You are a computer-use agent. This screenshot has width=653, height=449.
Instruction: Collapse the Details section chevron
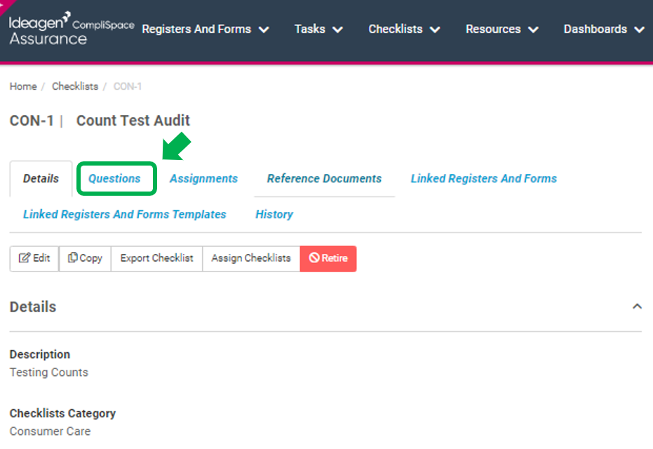click(x=637, y=307)
